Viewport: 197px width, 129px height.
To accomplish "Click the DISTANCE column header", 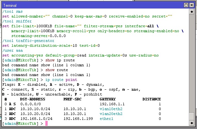I will (x=152, y=99).
